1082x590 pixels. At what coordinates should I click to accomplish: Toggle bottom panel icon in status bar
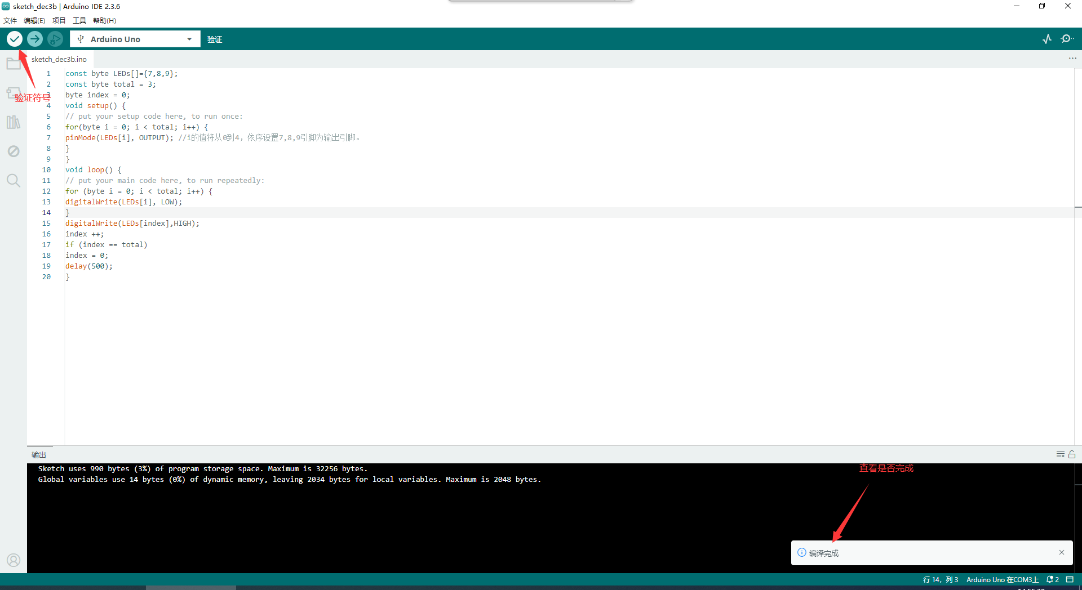[x=1070, y=579]
